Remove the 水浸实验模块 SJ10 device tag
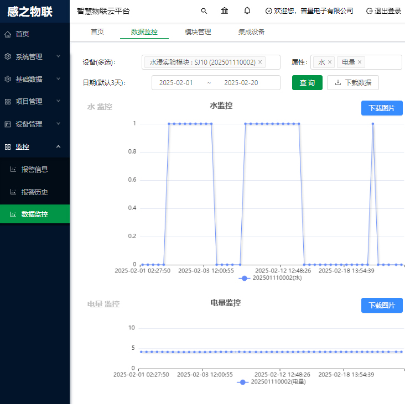This screenshot has height=404, width=405. (x=260, y=62)
